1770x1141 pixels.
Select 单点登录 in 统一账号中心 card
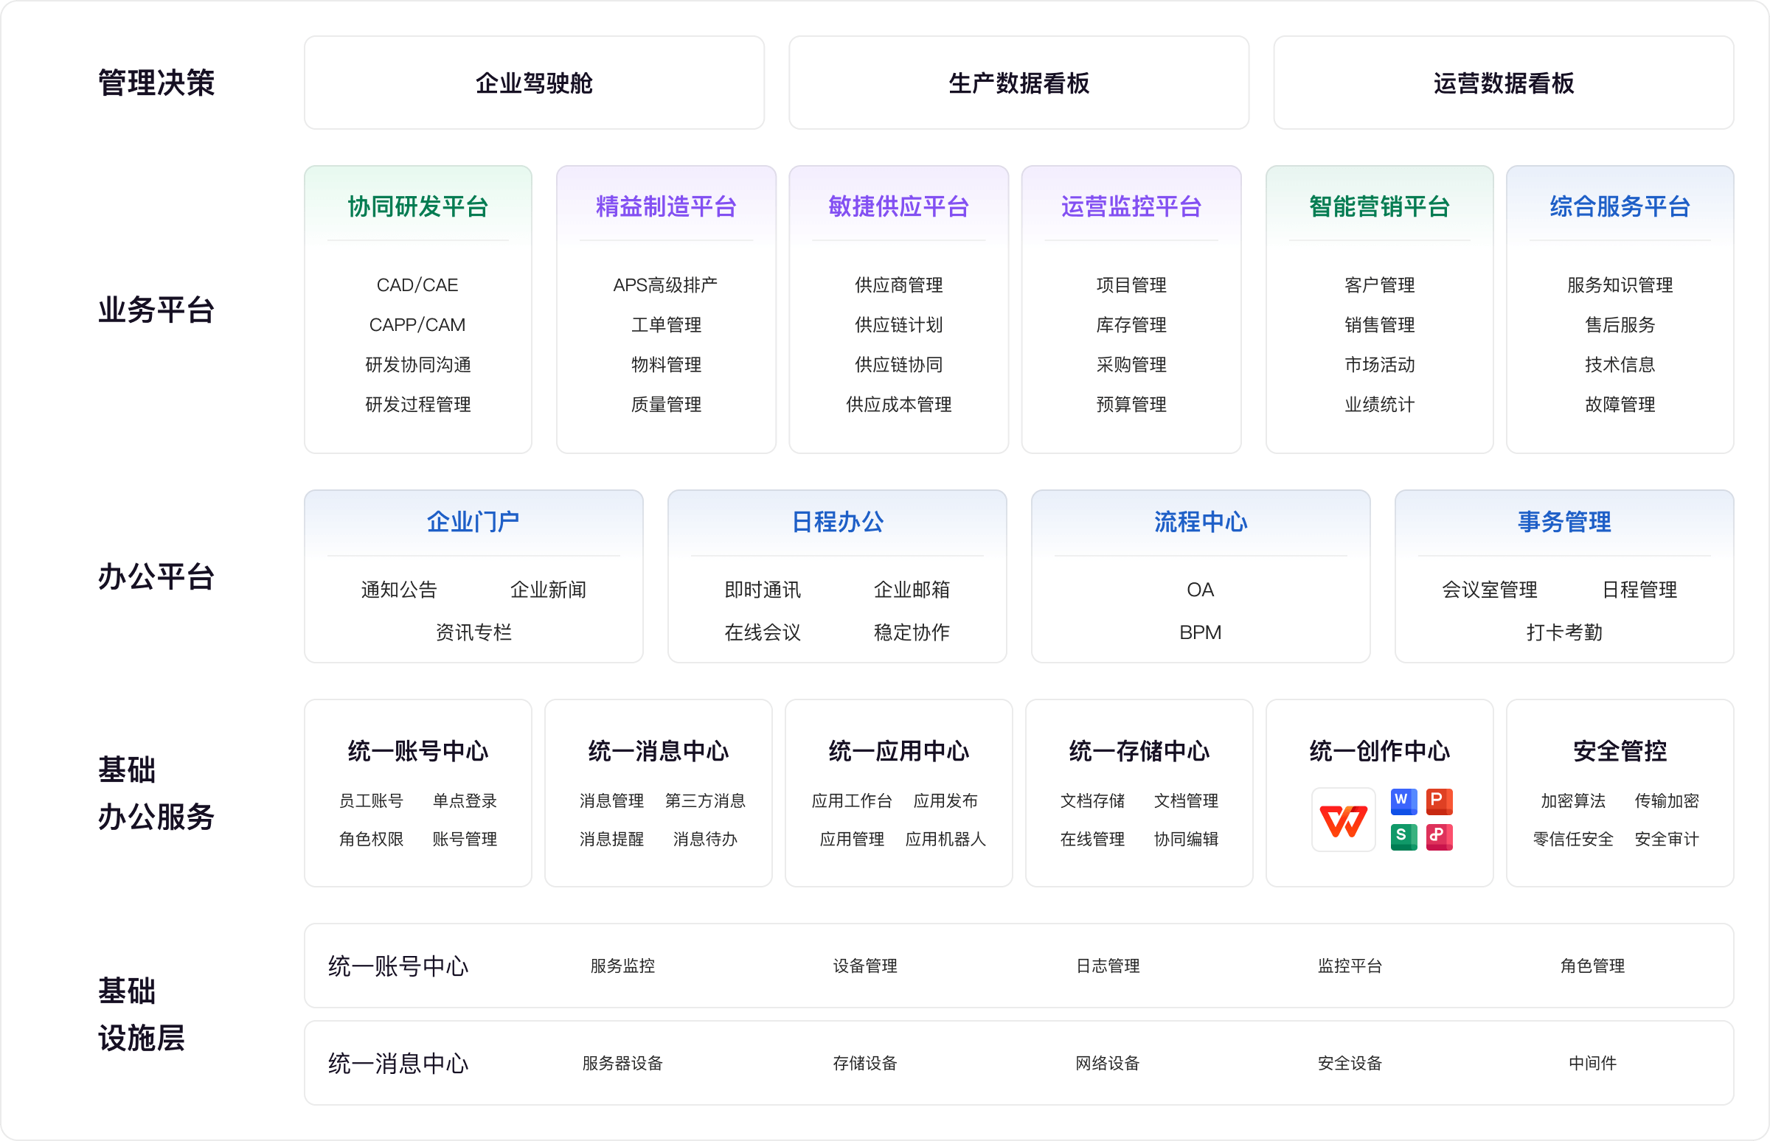coord(465,801)
